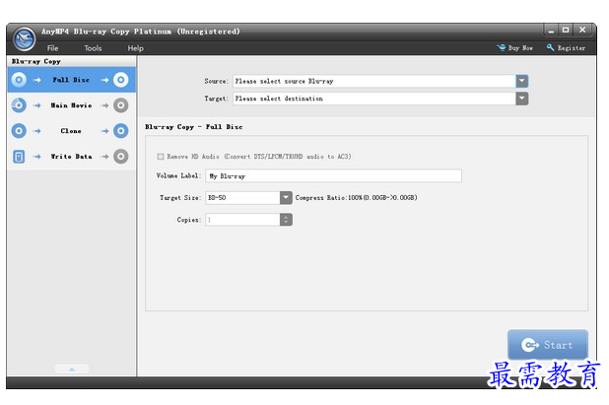Click the Volume Label input field
This screenshot has width=609, height=405.
pyautogui.click(x=334, y=176)
